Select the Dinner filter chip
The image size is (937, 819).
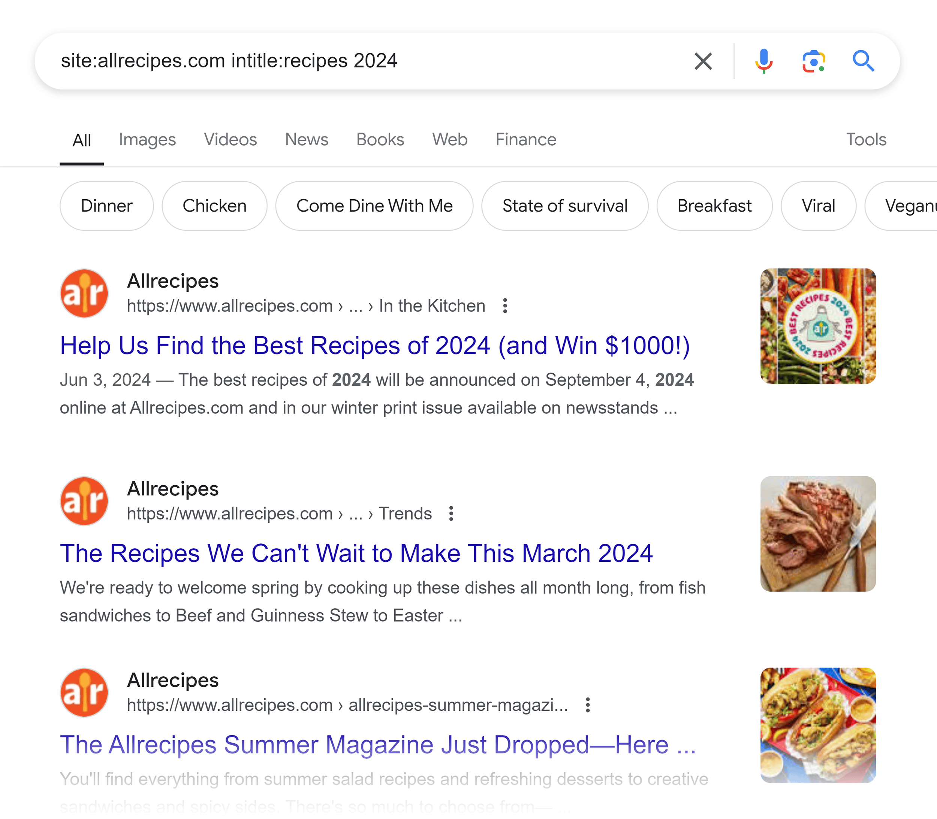(106, 206)
